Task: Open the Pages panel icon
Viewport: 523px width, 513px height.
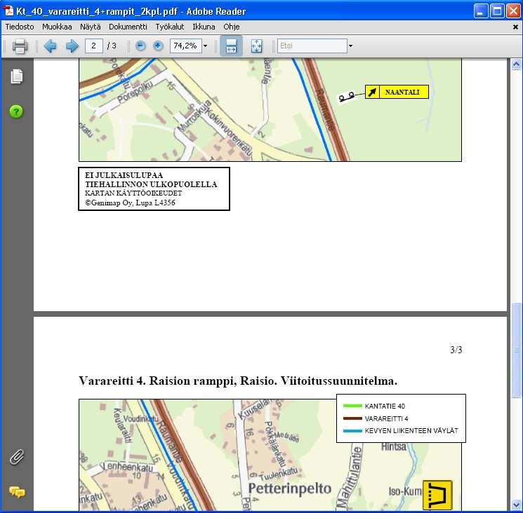Action: pyautogui.click(x=17, y=76)
